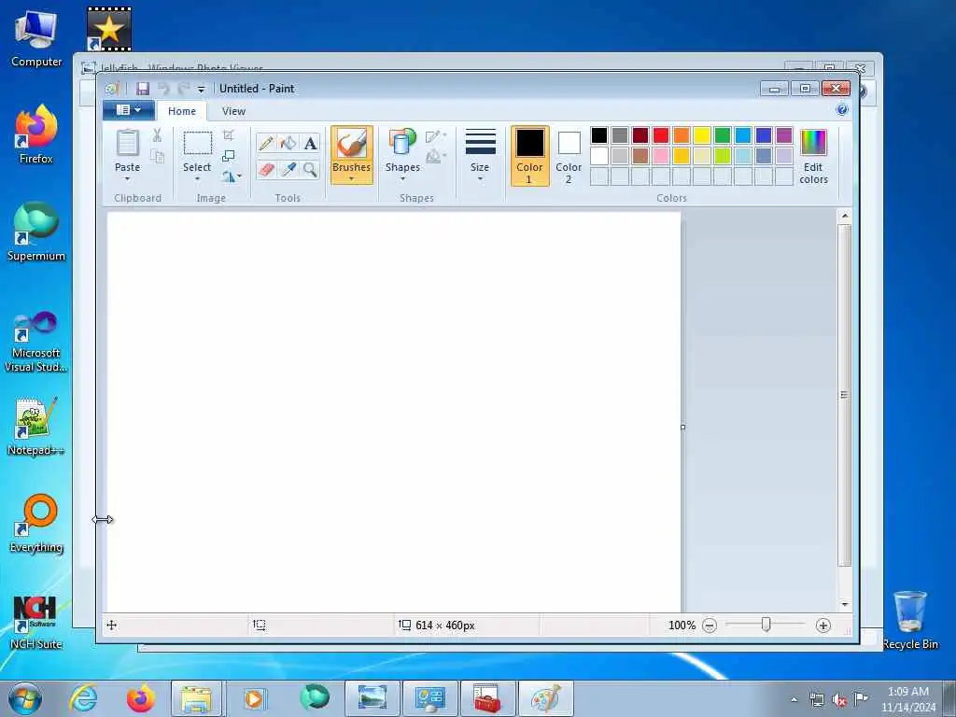Click the Copy icon in Clipboard group
The image size is (956, 717).
pyautogui.click(x=157, y=156)
